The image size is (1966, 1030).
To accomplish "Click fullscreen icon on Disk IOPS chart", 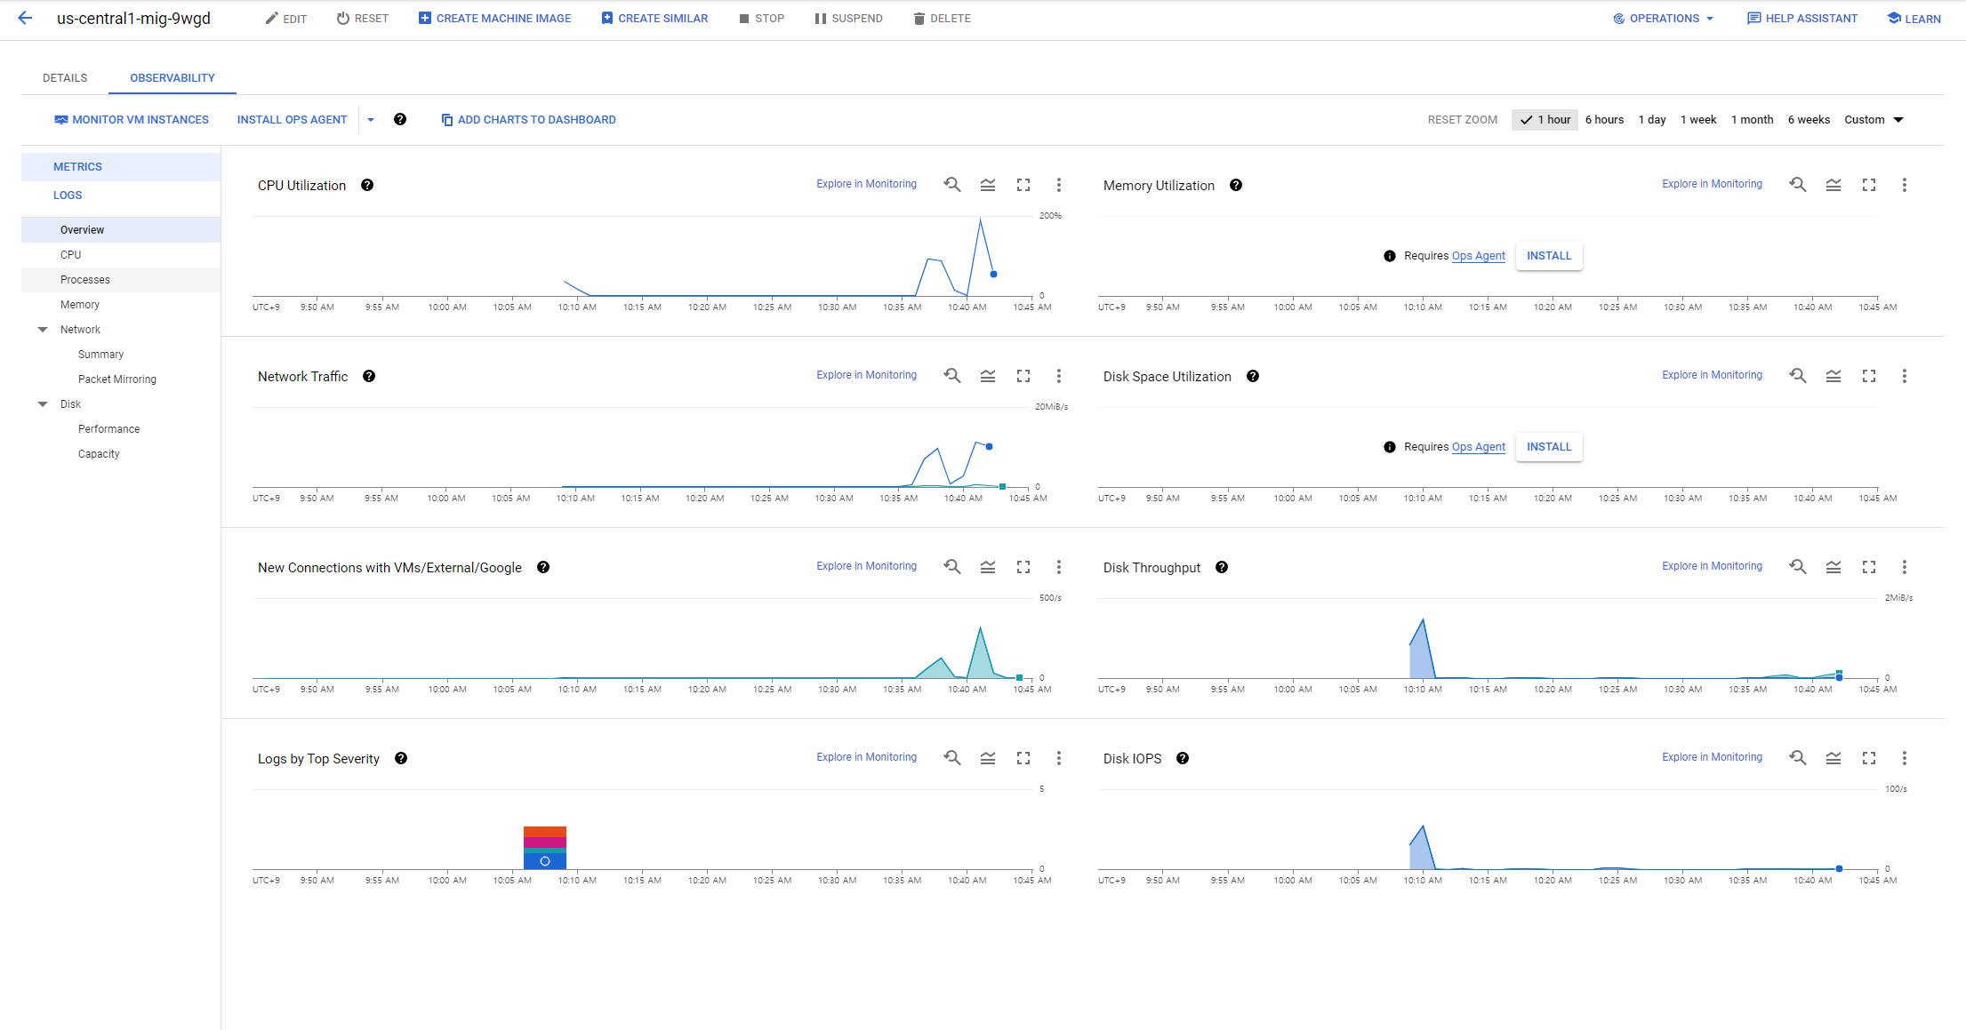I will [1869, 758].
